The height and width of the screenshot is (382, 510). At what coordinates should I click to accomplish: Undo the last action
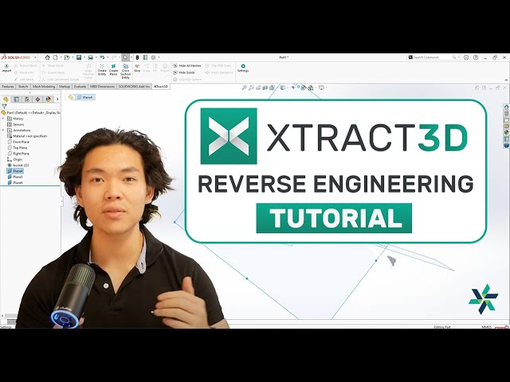[102, 57]
